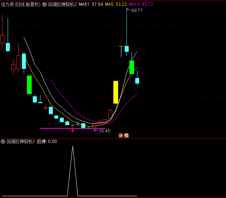Select the first red hollow candle at far left
The width and height of the screenshot is (226, 198).
[x=2, y=39]
